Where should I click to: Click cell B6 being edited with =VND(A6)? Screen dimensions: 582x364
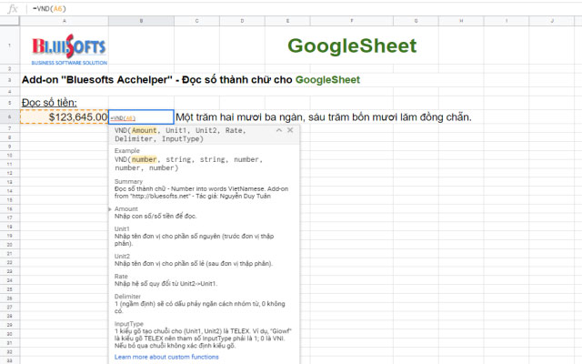click(141, 117)
